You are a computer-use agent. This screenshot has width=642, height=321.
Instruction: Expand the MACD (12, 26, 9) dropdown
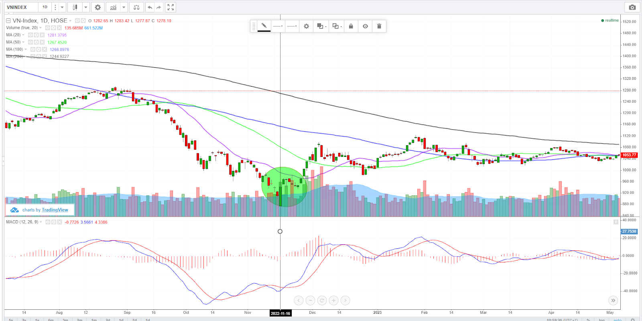click(x=41, y=222)
